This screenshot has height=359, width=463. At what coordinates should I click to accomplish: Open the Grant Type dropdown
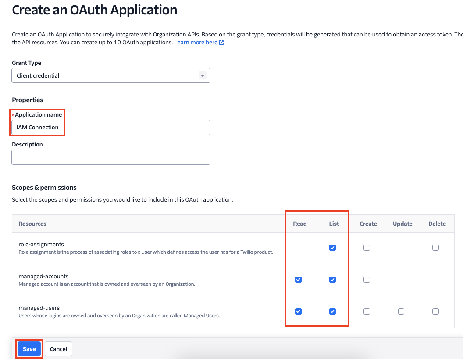click(x=110, y=75)
